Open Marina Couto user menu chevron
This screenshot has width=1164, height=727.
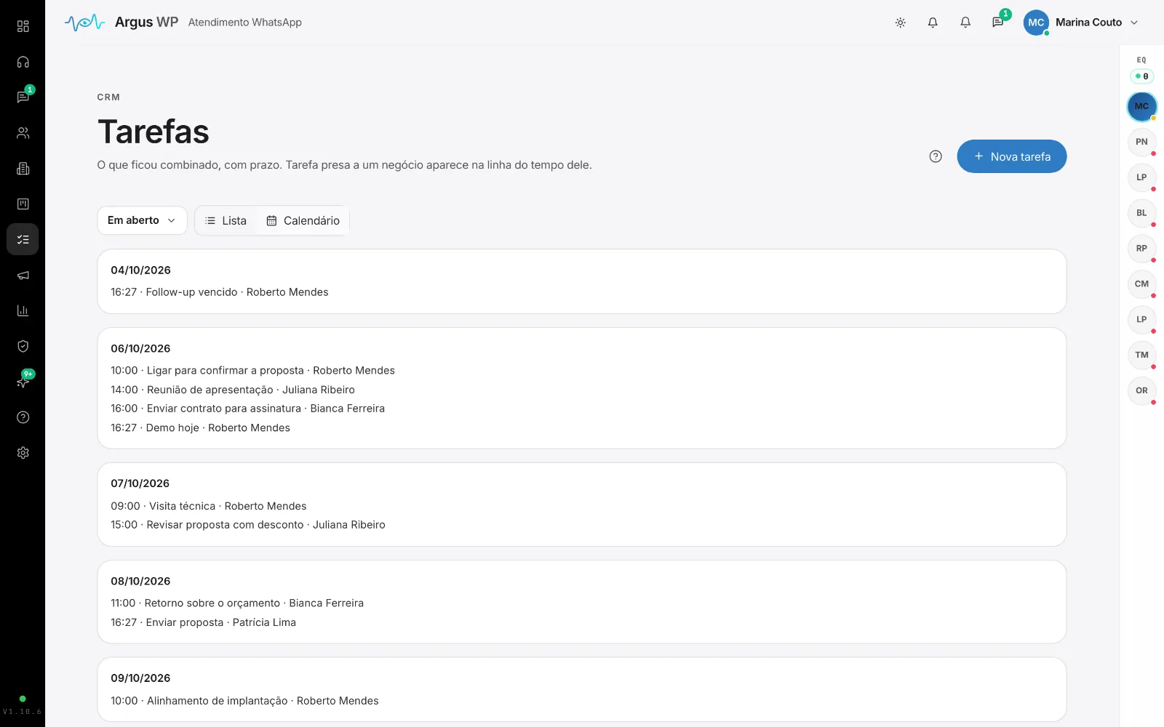point(1133,23)
